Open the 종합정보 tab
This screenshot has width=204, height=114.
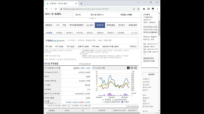point(49,25)
